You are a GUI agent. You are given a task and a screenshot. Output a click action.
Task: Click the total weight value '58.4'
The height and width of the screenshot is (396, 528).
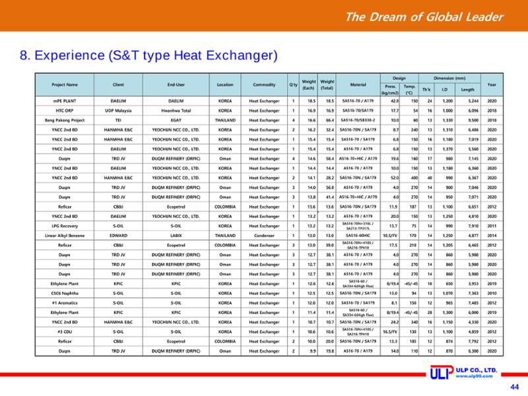329,158
